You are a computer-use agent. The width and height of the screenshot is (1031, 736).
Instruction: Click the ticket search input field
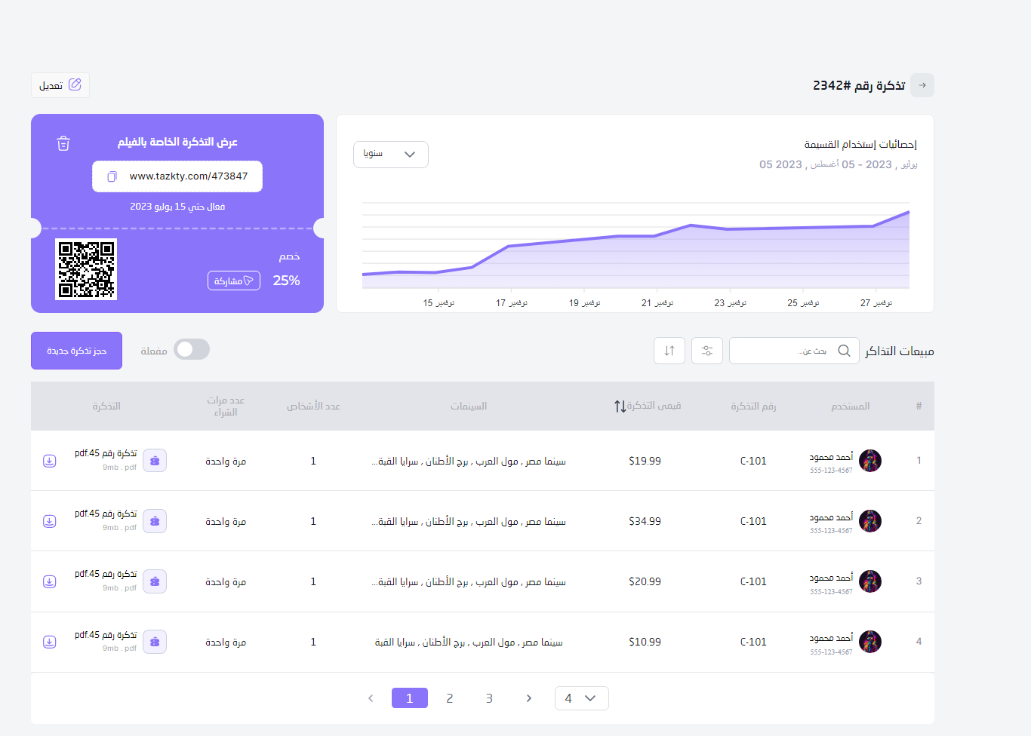pyautogui.click(x=785, y=351)
